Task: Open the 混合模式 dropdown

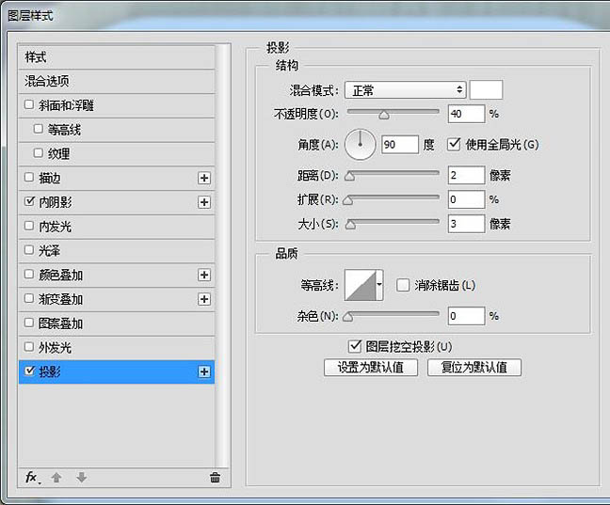Action: point(406,90)
